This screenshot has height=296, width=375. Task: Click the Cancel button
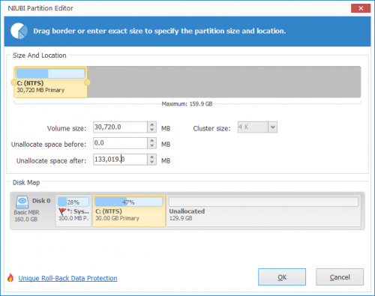340,277
